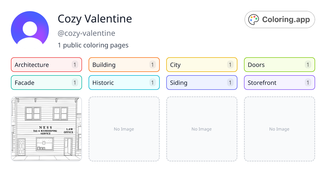This screenshot has height=171, width=326.
Task: Open the law office coloring page thumbnail
Action: (x=46, y=129)
